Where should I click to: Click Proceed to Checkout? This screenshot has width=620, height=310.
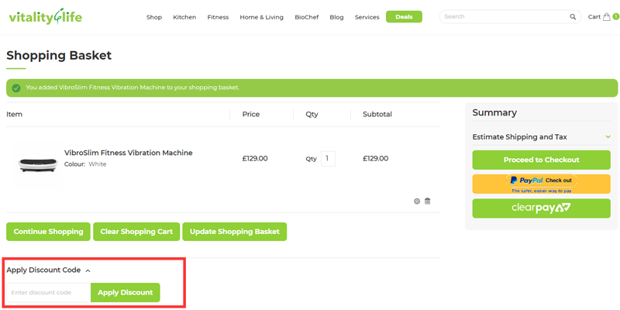541,160
